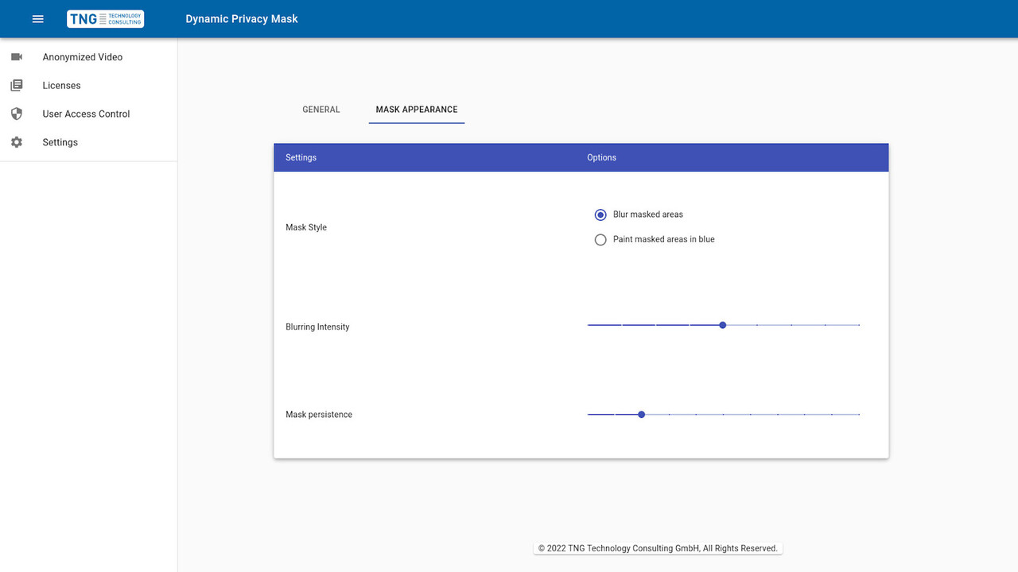Select Paint masked areas in blue
The image size is (1018, 572).
point(600,240)
